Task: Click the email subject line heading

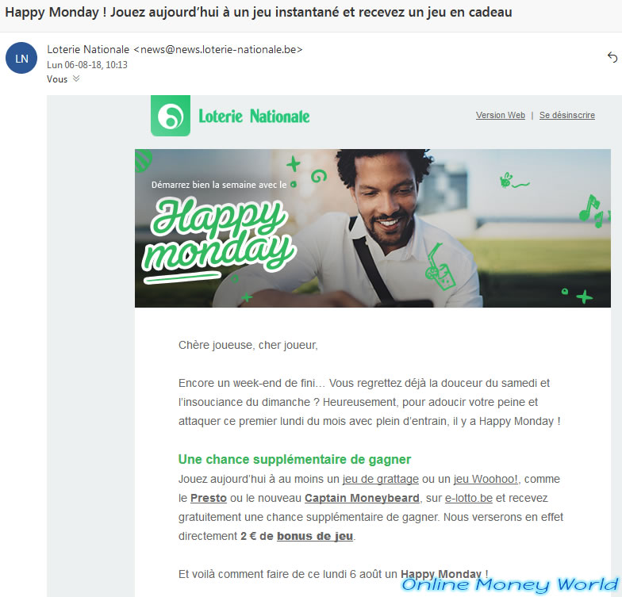Action: (259, 13)
